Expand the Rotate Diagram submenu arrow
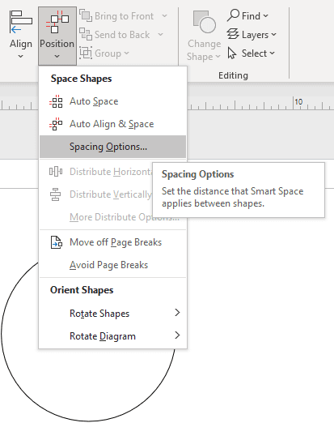Image resolution: width=334 pixels, height=440 pixels. [x=177, y=335]
